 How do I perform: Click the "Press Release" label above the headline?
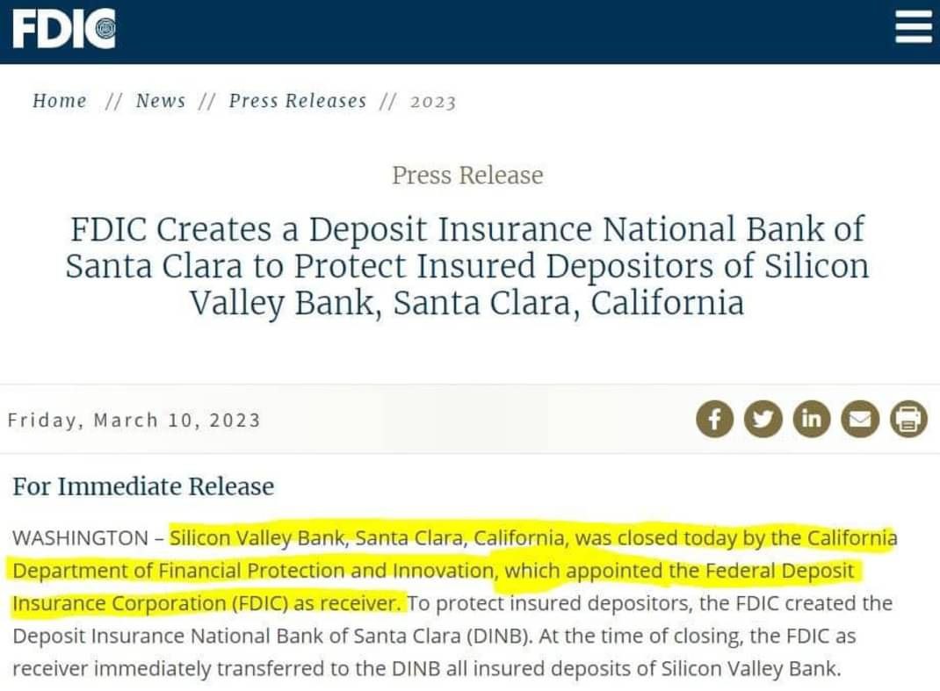click(467, 176)
